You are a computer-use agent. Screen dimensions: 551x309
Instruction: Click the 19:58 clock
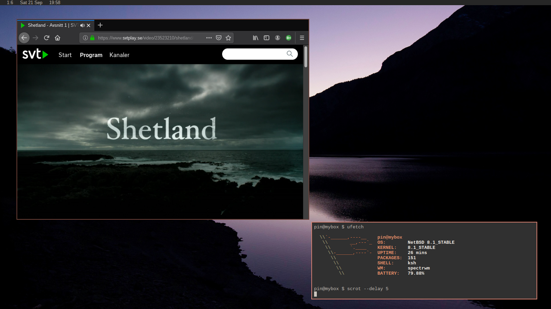(x=55, y=3)
